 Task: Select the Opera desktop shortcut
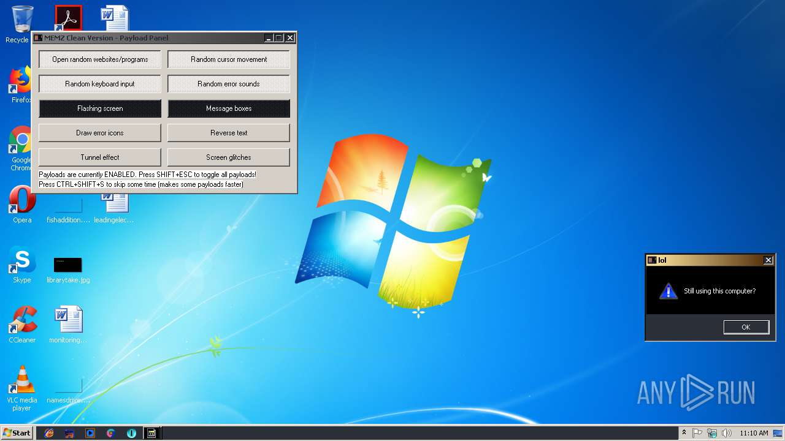click(x=21, y=205)
